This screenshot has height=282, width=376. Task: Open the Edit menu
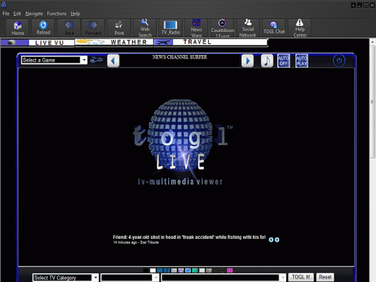(x=17, y=14)
